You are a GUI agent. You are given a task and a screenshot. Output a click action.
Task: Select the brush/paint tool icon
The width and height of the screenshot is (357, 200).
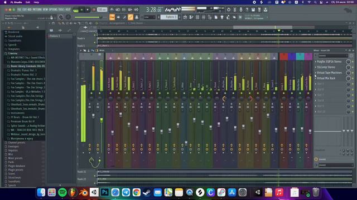pyautogui.click(x=124, y=17)
